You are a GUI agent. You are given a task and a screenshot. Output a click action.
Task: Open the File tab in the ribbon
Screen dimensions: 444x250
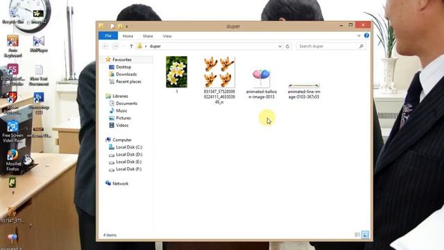pos(108,35)
